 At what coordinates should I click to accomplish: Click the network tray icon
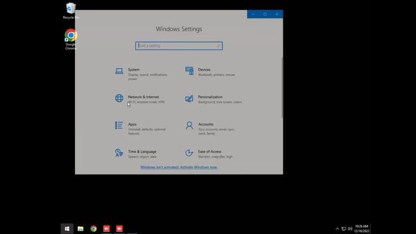(344, 229)
